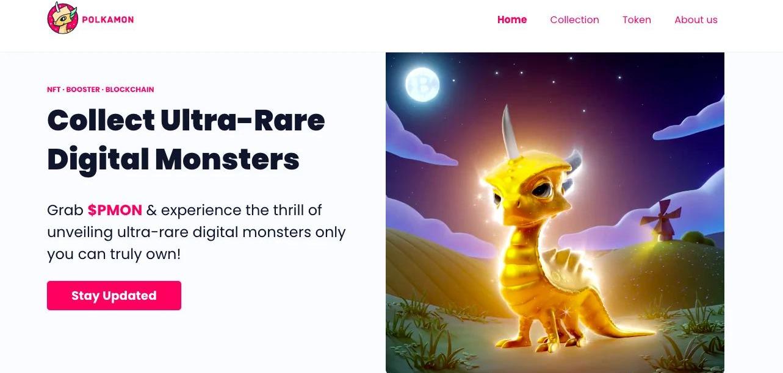
Task: Open the Collection page
Action: coord(574,20)
